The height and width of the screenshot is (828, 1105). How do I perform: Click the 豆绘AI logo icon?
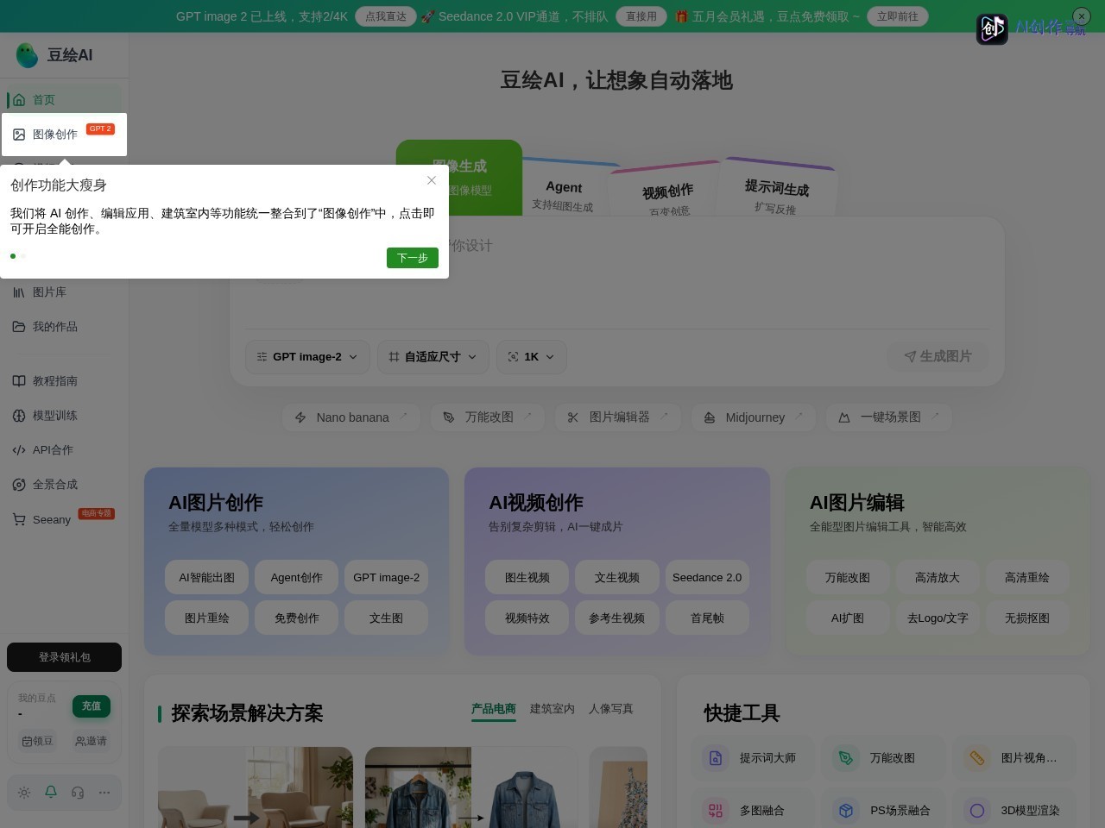coord(27,55)
